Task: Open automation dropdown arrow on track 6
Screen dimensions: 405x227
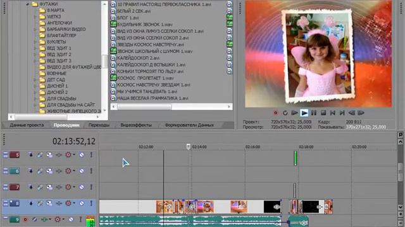Action: [x=74, y=171]
